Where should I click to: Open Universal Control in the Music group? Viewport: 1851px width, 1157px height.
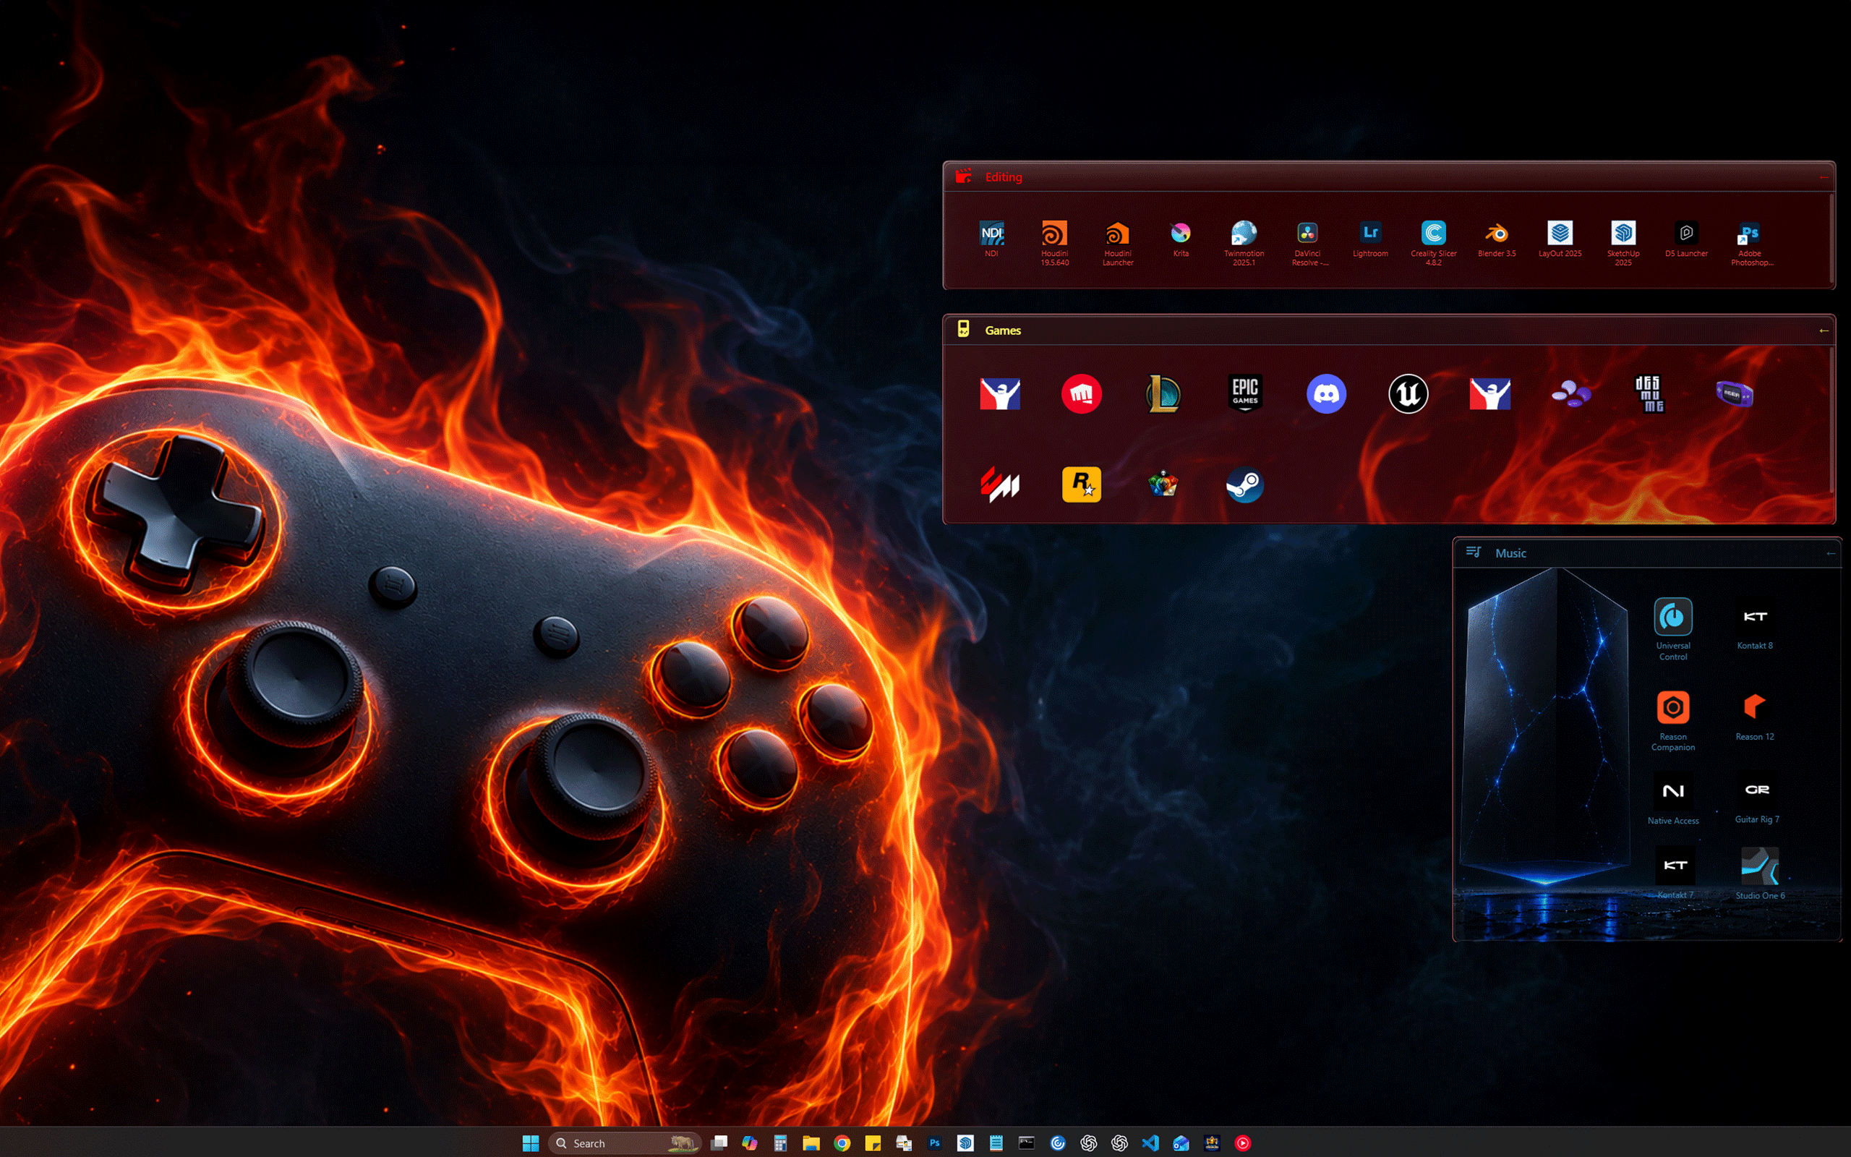1673,629
